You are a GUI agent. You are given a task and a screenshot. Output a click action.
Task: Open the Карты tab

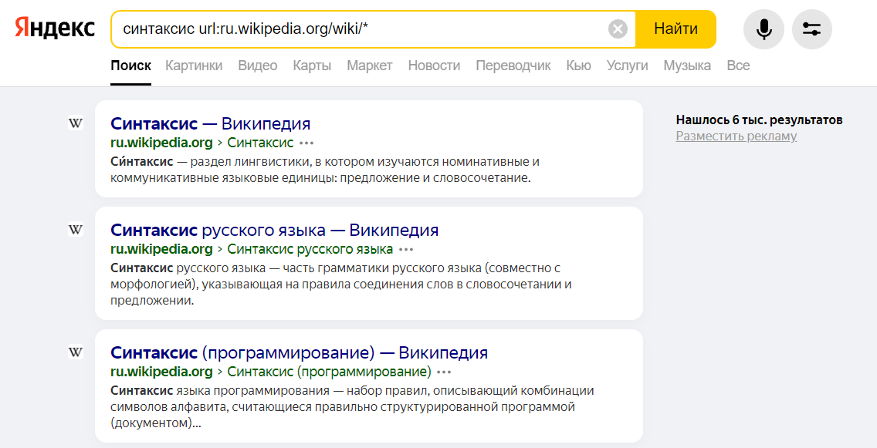[312, 66]
